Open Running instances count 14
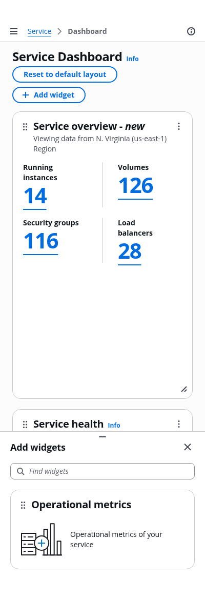The image size is (205, 616). [35, 196]
